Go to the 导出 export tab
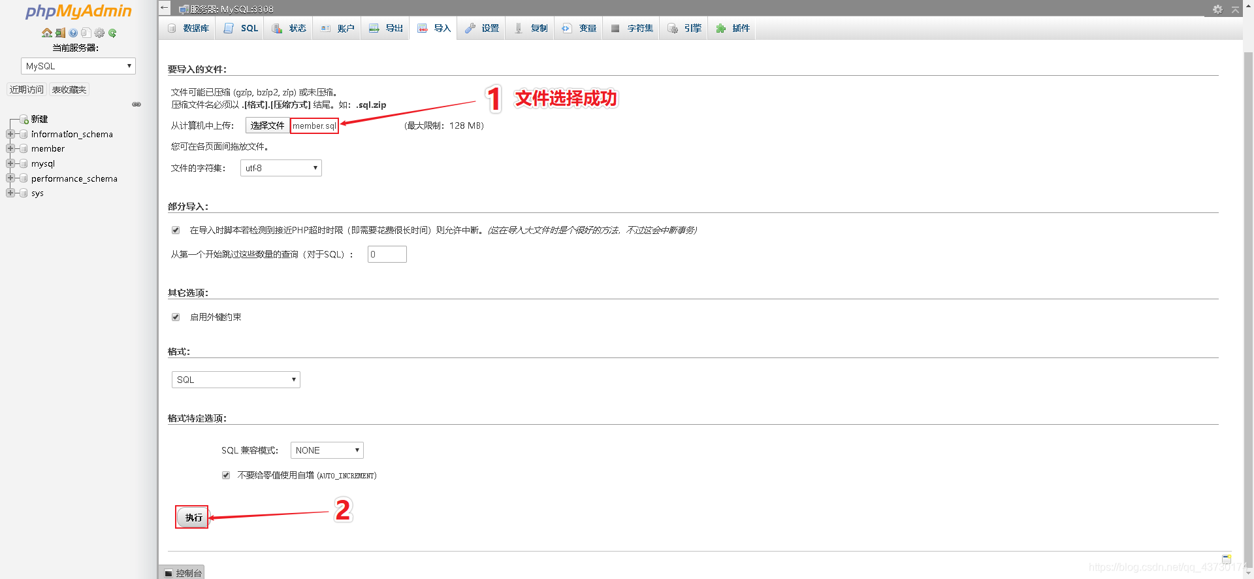Screen dimensions: 1254x579 point(385,28)
